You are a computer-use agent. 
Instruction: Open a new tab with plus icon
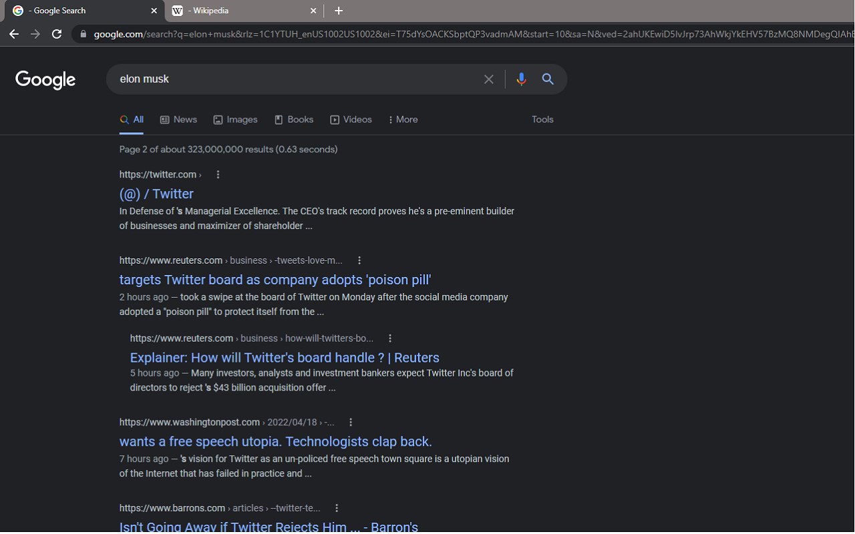pos(339,11)
